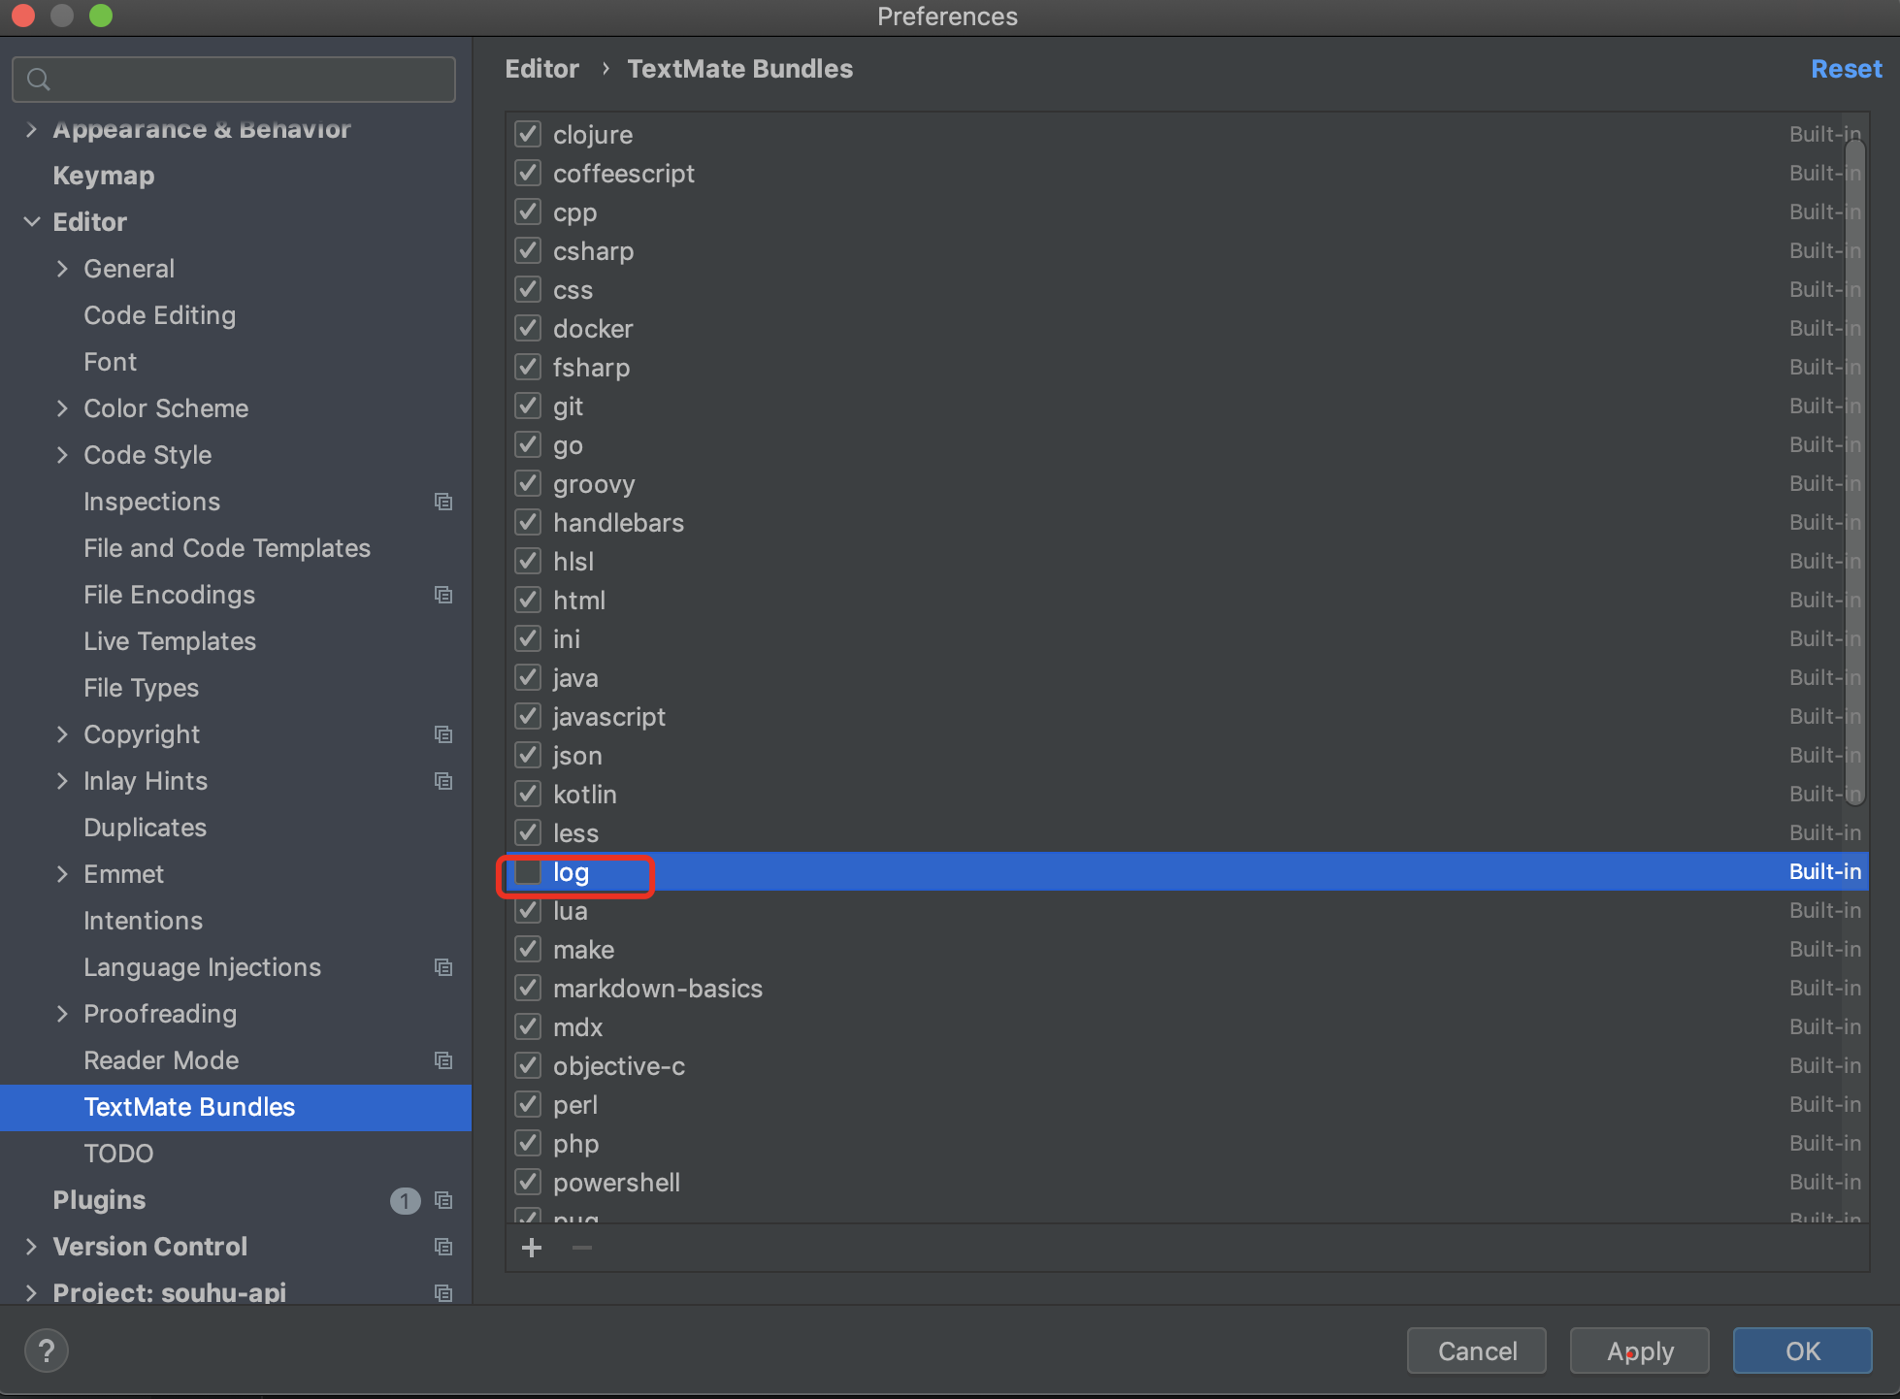Image resolution: width=1900 pixels, height=1399 pixels.
Task: Uncheck the docker bundle checkbox
Action: [528, 329]
